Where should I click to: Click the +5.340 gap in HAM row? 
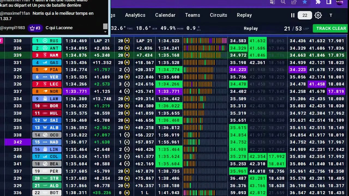coord(102,55)
